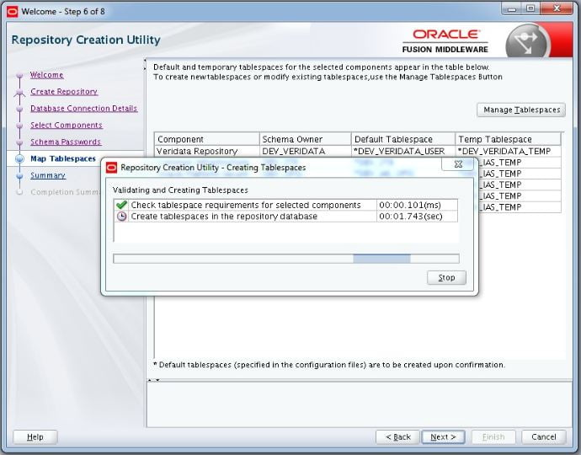Open the *DEV_VERIDATA_USER default tablespace cell
This screenshot has width=581, height=455.
click(403, 152)
